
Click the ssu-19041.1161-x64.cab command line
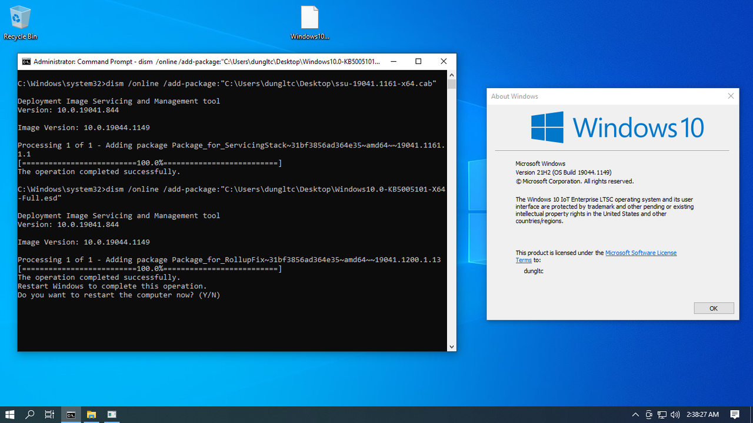(227, 83)
